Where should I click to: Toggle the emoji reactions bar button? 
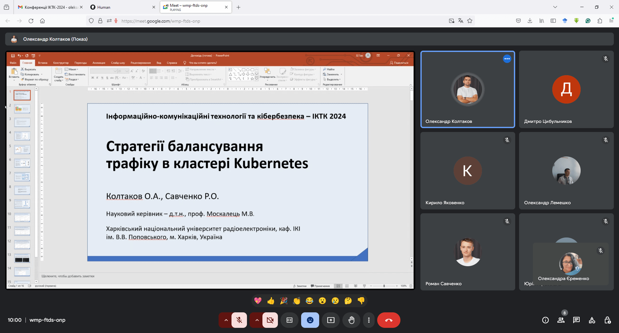coord(310,320)
